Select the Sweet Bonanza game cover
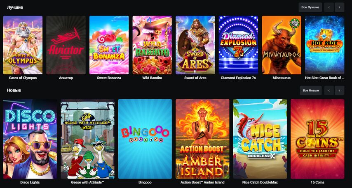 109,45
